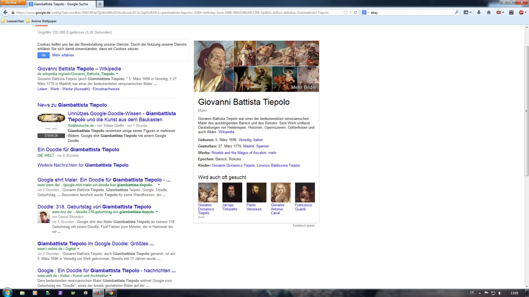Open the URL history dropdown arrow

point(351,12)
